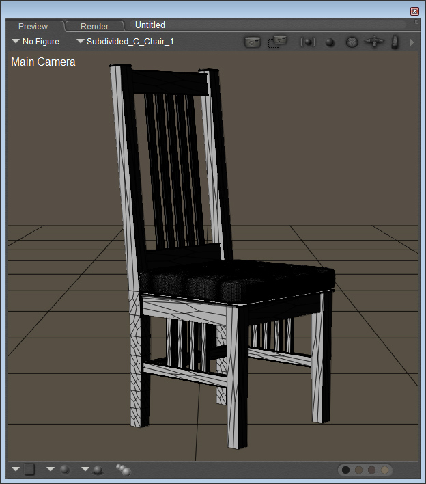Screen dimensions: 426x484
Task: Click the bracketed Frame Selected icon
Action: click(308, 42)
